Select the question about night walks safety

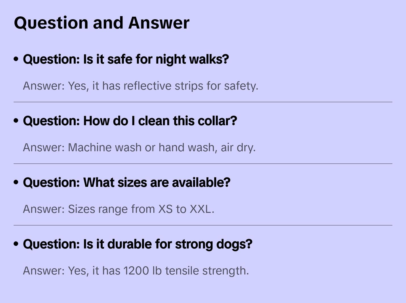point(126,59)
